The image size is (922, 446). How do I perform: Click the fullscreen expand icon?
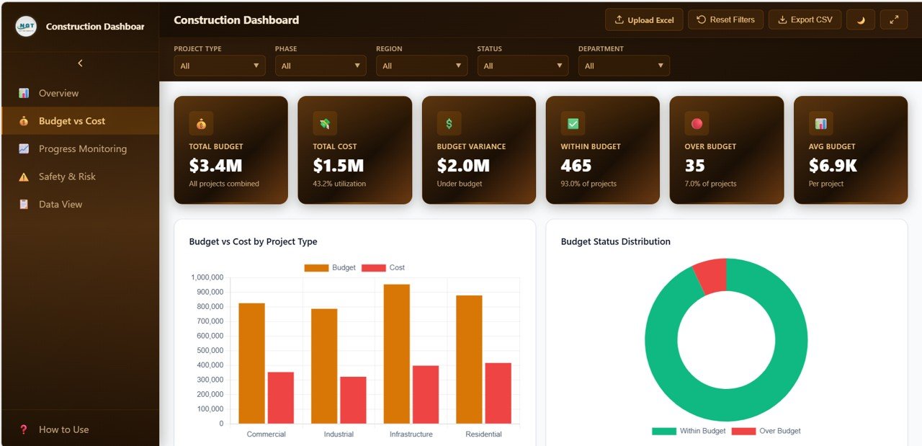click(893, 20)
